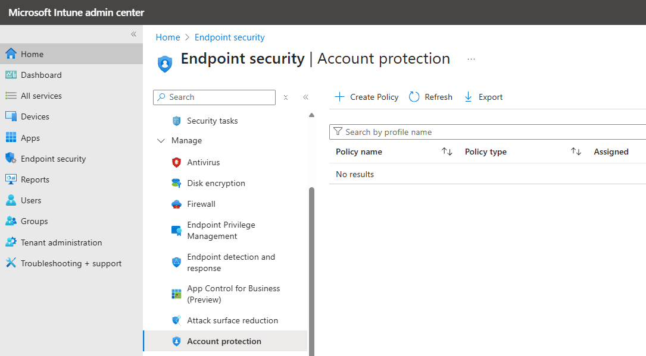Click the Apps grid icon

tap(11, 138)
